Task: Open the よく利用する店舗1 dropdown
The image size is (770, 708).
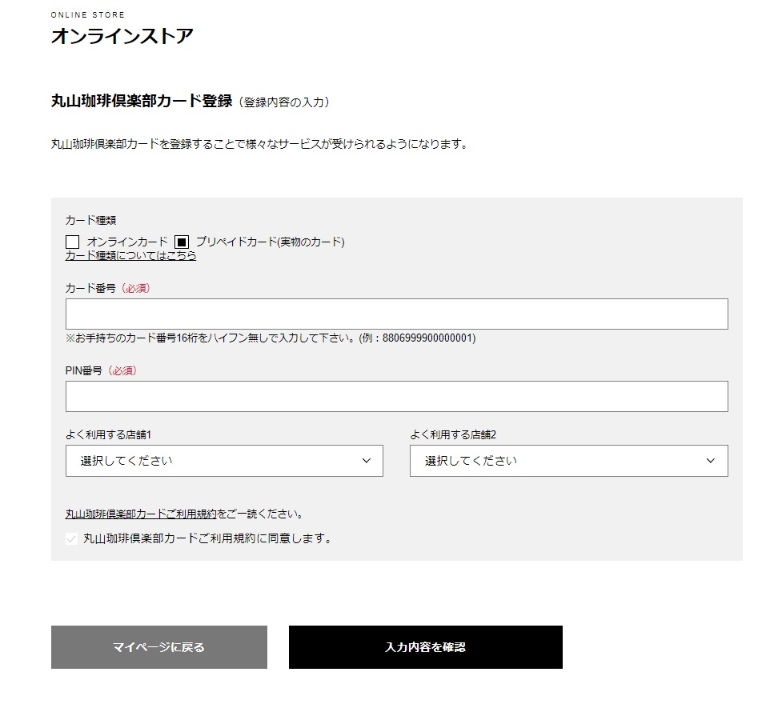Action: pyautogui.click(x=223, y=461)
